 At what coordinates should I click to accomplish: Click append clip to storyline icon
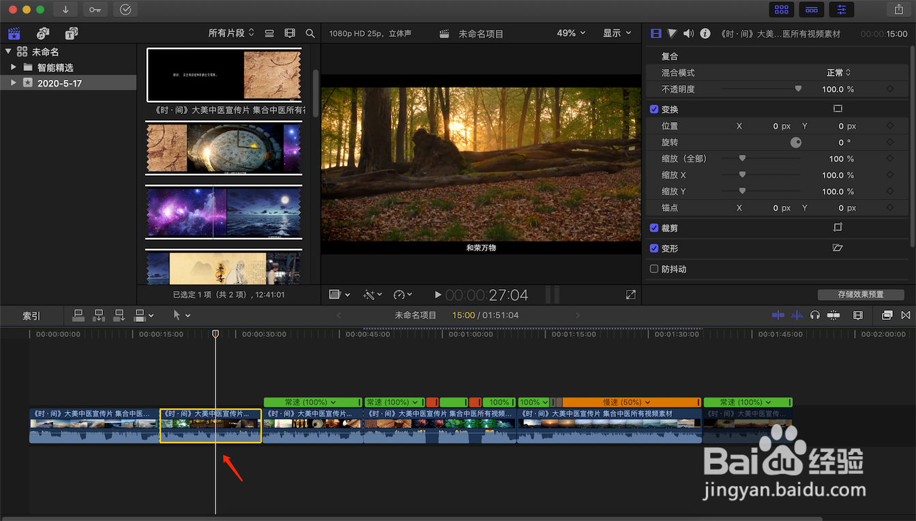[119, 315]
